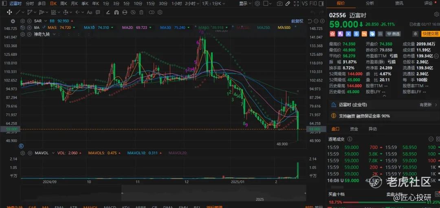
Task: Open the drawing toolbar settings gear
Action: [x=160, y=12]
